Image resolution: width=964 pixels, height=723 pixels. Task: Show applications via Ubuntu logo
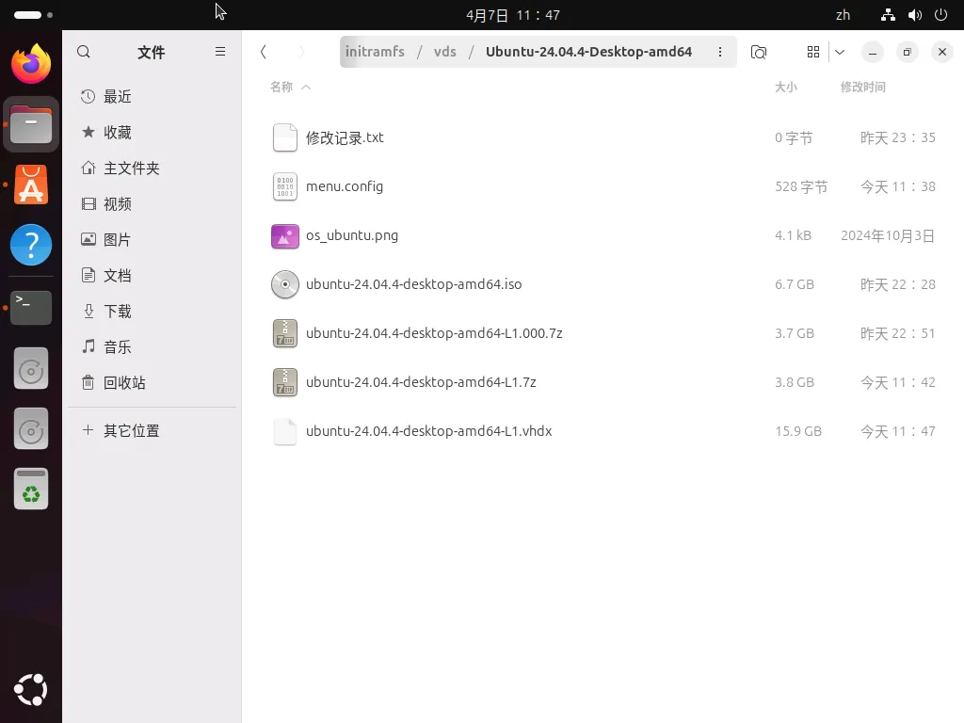[31, 690]
